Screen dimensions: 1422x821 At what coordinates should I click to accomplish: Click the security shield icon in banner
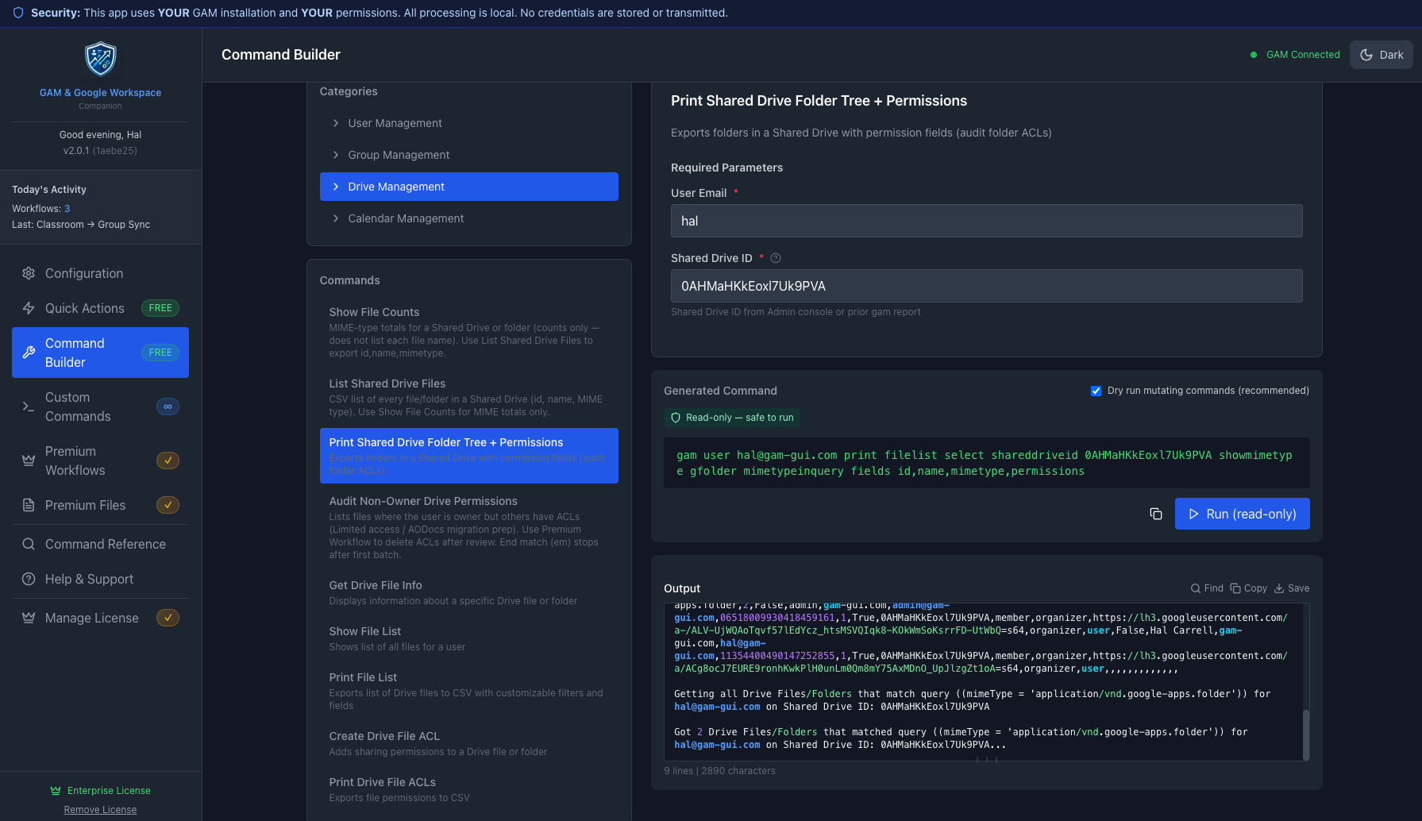pos(18,13)
